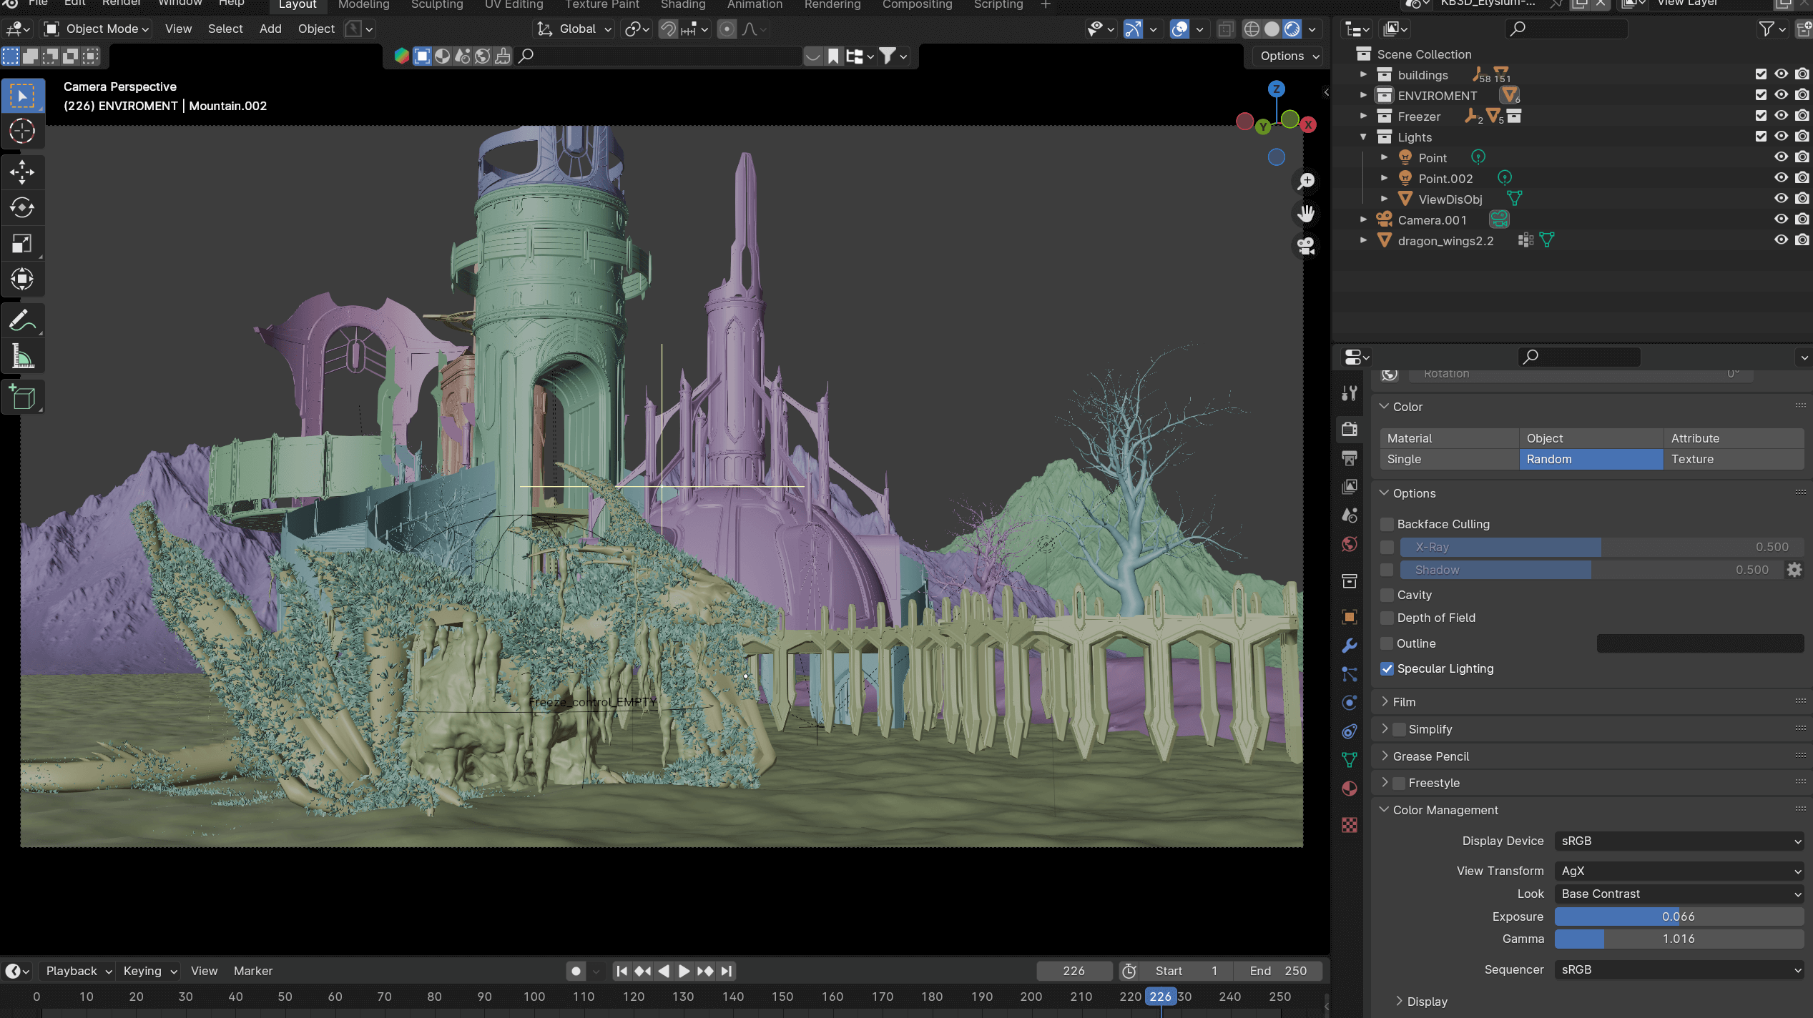Open the World properties tab icon
The width and height of the screenshot is (1813, 1018).
click(x=1350, y=545)
